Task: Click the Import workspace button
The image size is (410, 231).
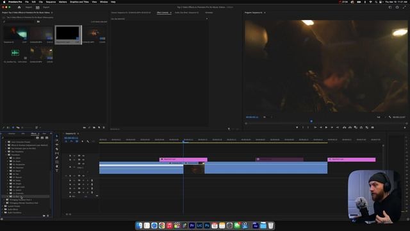Action: (29, 7)
